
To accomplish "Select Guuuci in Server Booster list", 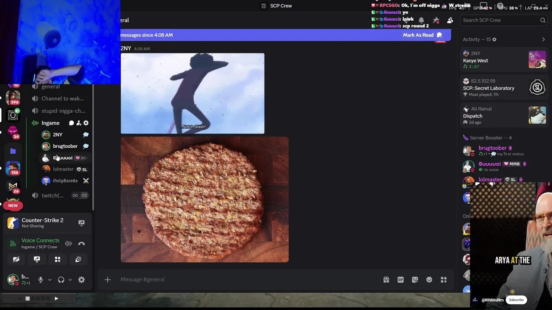I will point(504,166).
